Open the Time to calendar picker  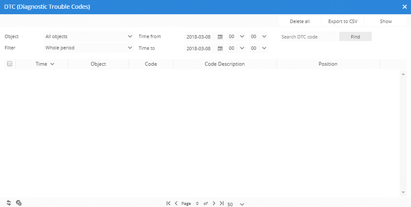point(220,48)
